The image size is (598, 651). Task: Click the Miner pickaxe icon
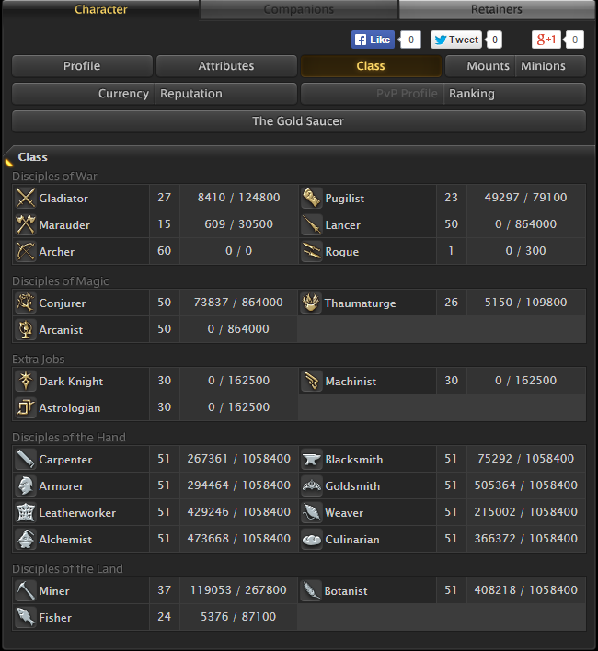coord(26,590)
